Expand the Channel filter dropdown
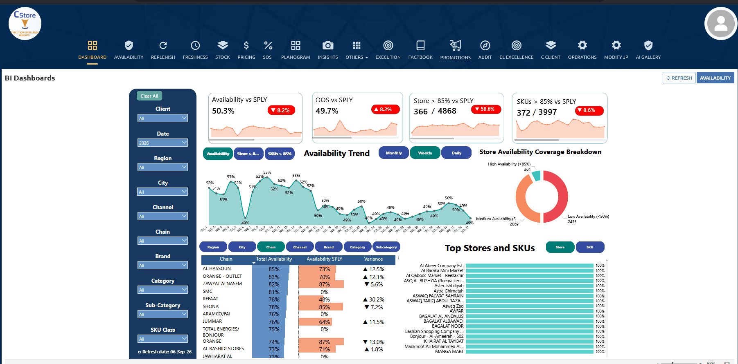The height and width of the screenshot is (364, 738). tap(162, 216)
